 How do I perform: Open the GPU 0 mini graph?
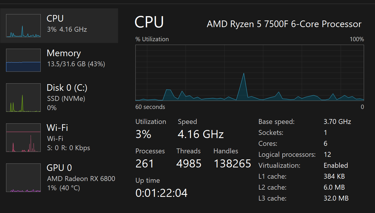(x=23, y=178)
